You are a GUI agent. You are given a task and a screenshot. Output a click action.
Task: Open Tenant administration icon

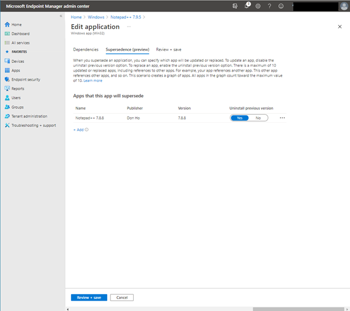7,116
